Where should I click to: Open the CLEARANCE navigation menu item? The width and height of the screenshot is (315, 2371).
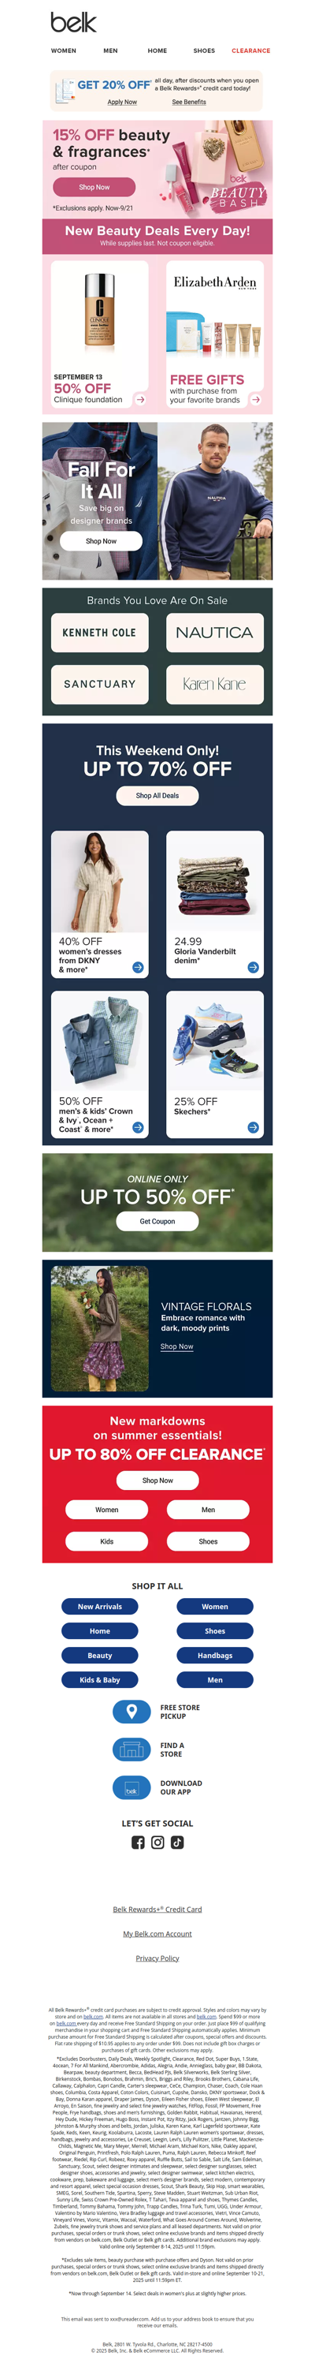tap(250, 50)
